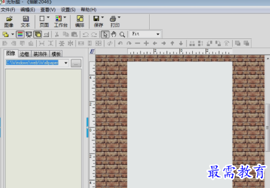
Task: Click the scissors cut icon
Action: coord(57,34)
